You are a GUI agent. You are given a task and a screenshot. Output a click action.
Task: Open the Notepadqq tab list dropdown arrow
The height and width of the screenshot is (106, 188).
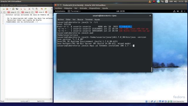[50, 12]
